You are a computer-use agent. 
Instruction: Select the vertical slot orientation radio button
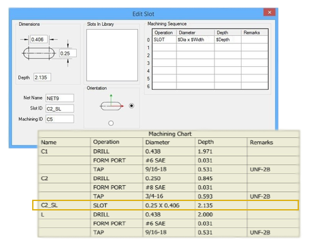point(111,123)
